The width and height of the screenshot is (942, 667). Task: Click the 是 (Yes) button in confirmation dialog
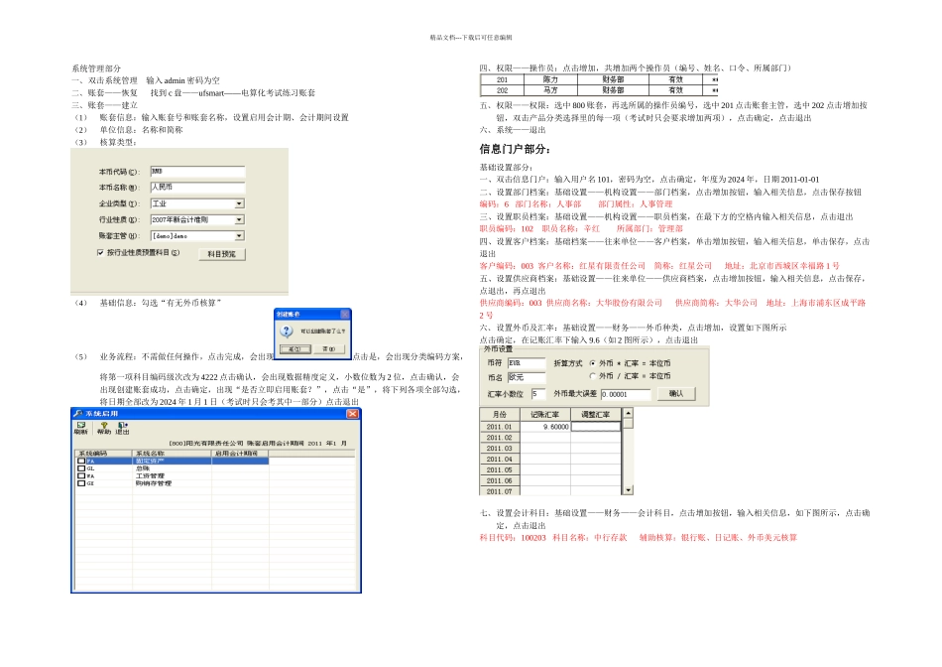coord(294,348)
